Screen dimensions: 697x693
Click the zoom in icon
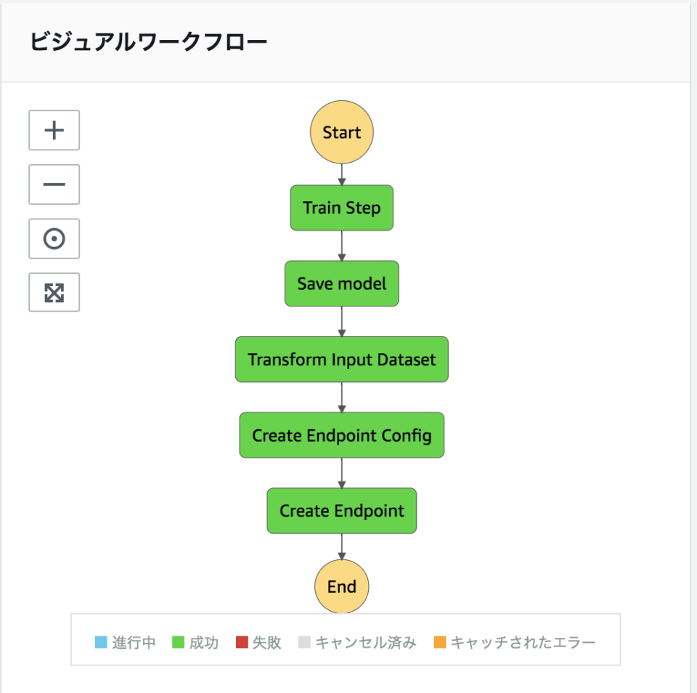pyautogui.click(x=54, y=131)
